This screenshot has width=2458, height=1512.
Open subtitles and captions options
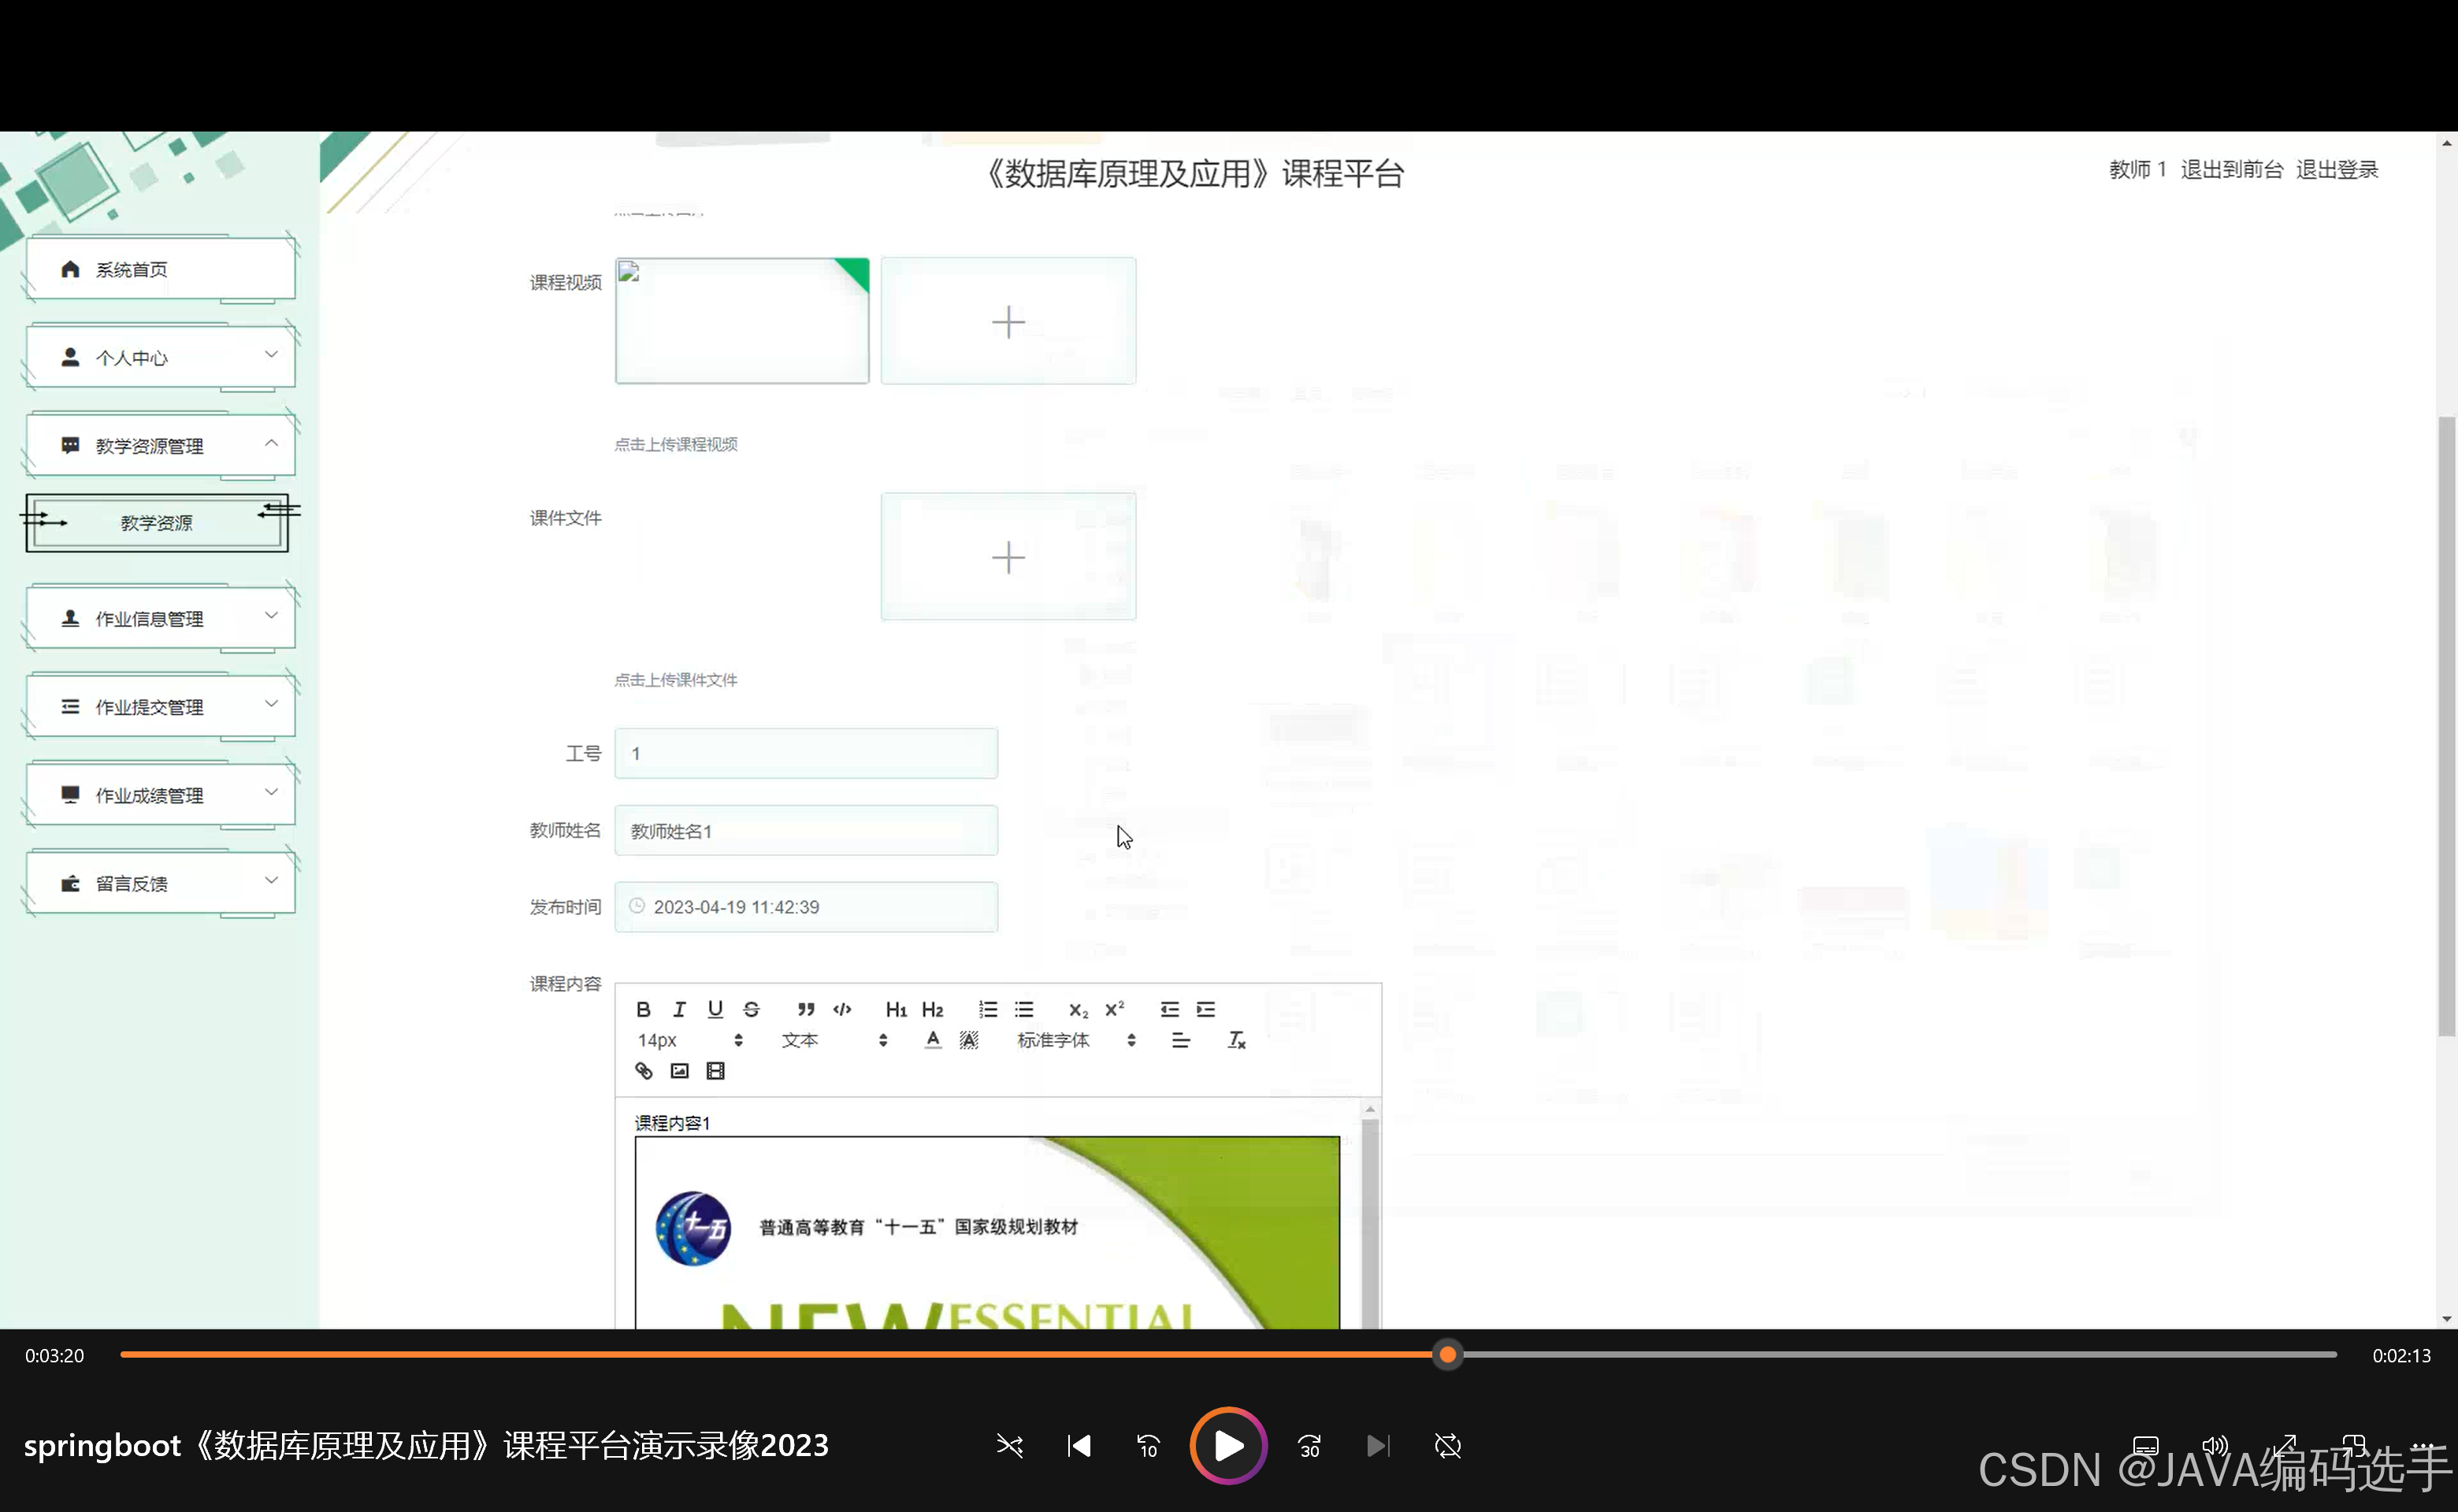(x=2145, y=1445)
